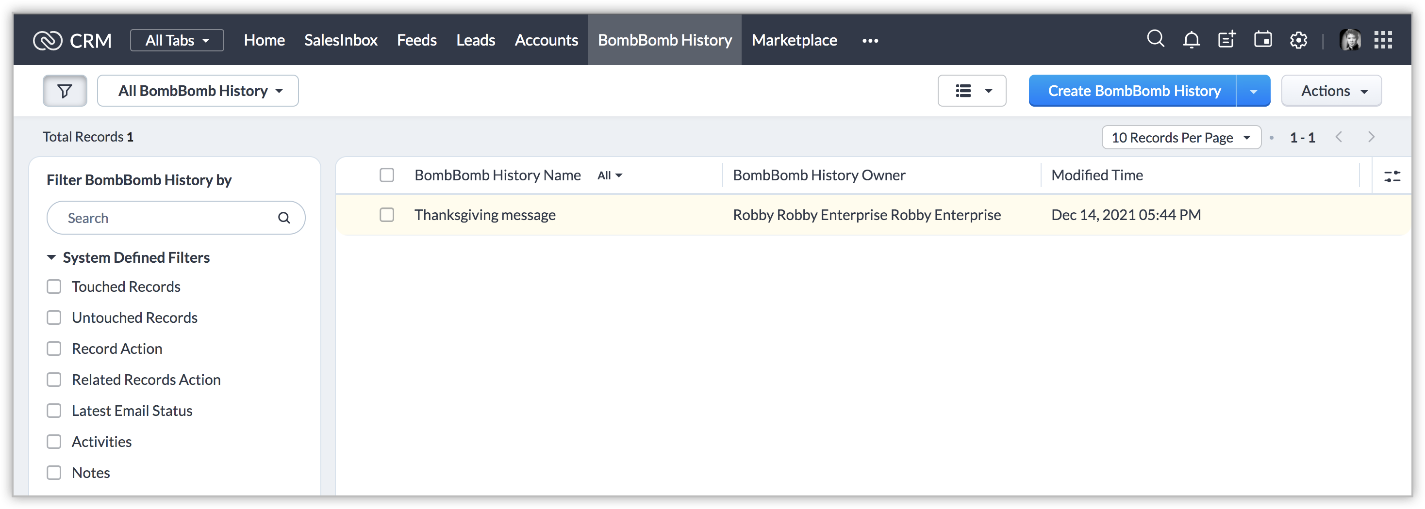
Task: Check Related Records Action filter
Action: click(x=54, y=380)
